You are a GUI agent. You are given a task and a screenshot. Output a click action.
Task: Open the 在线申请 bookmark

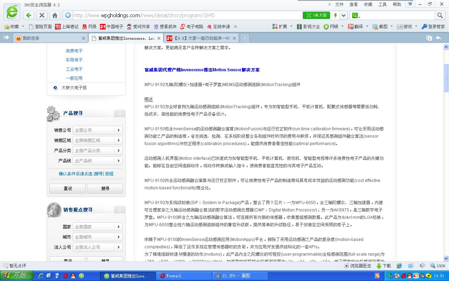pyautogui.click(x=219, y=26)
